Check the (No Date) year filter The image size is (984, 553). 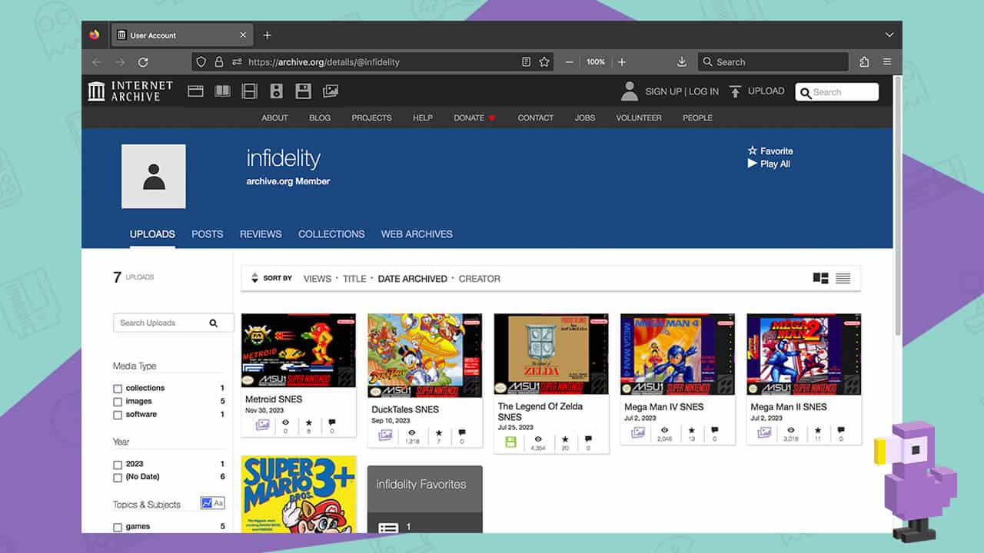(118, 478)
